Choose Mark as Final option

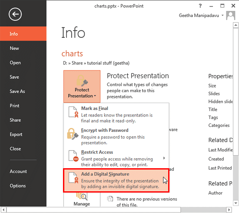(x=116, y=114)
